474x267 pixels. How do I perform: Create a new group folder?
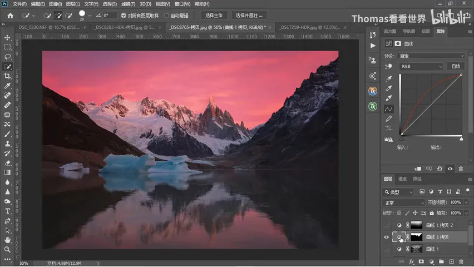(x=441, y=261)
